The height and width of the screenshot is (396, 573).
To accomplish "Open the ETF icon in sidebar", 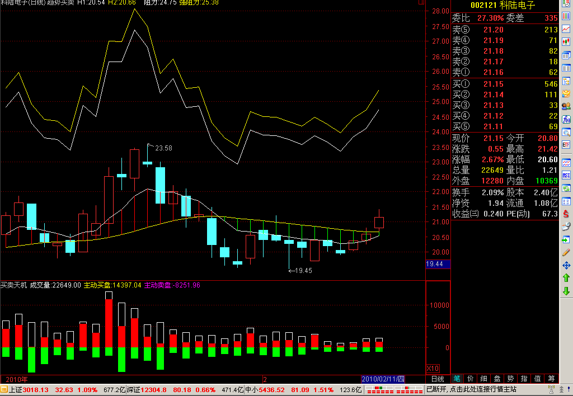I will tap(566, 145).
